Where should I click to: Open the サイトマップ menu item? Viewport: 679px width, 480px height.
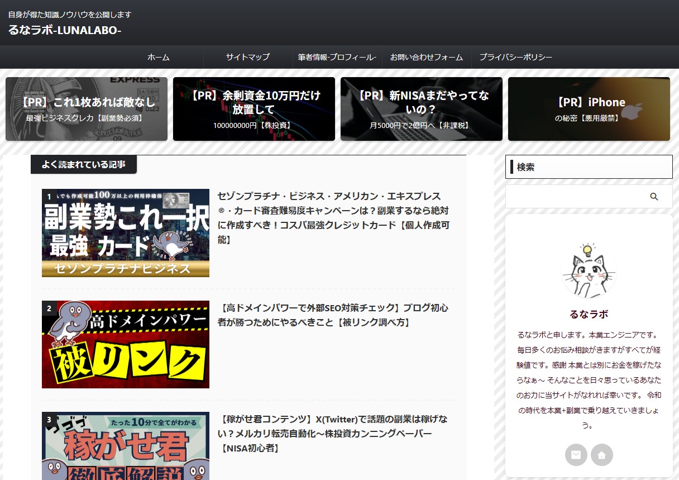click(x=248, y=57)
